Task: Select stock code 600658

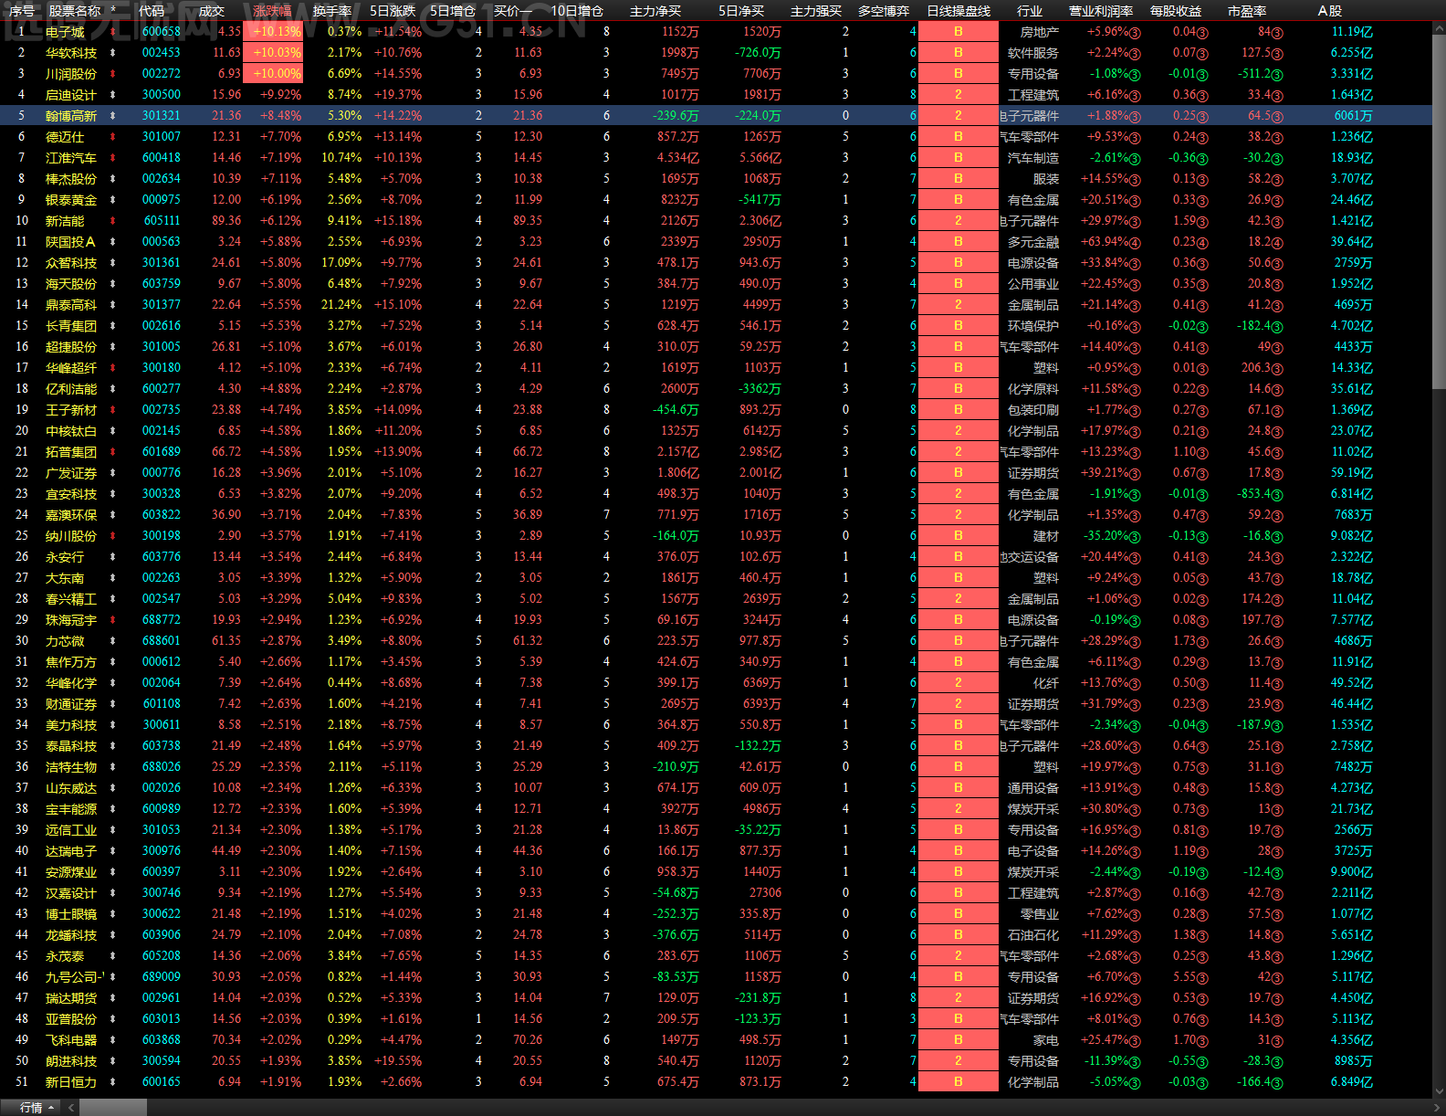Action: tap(162, 32)
